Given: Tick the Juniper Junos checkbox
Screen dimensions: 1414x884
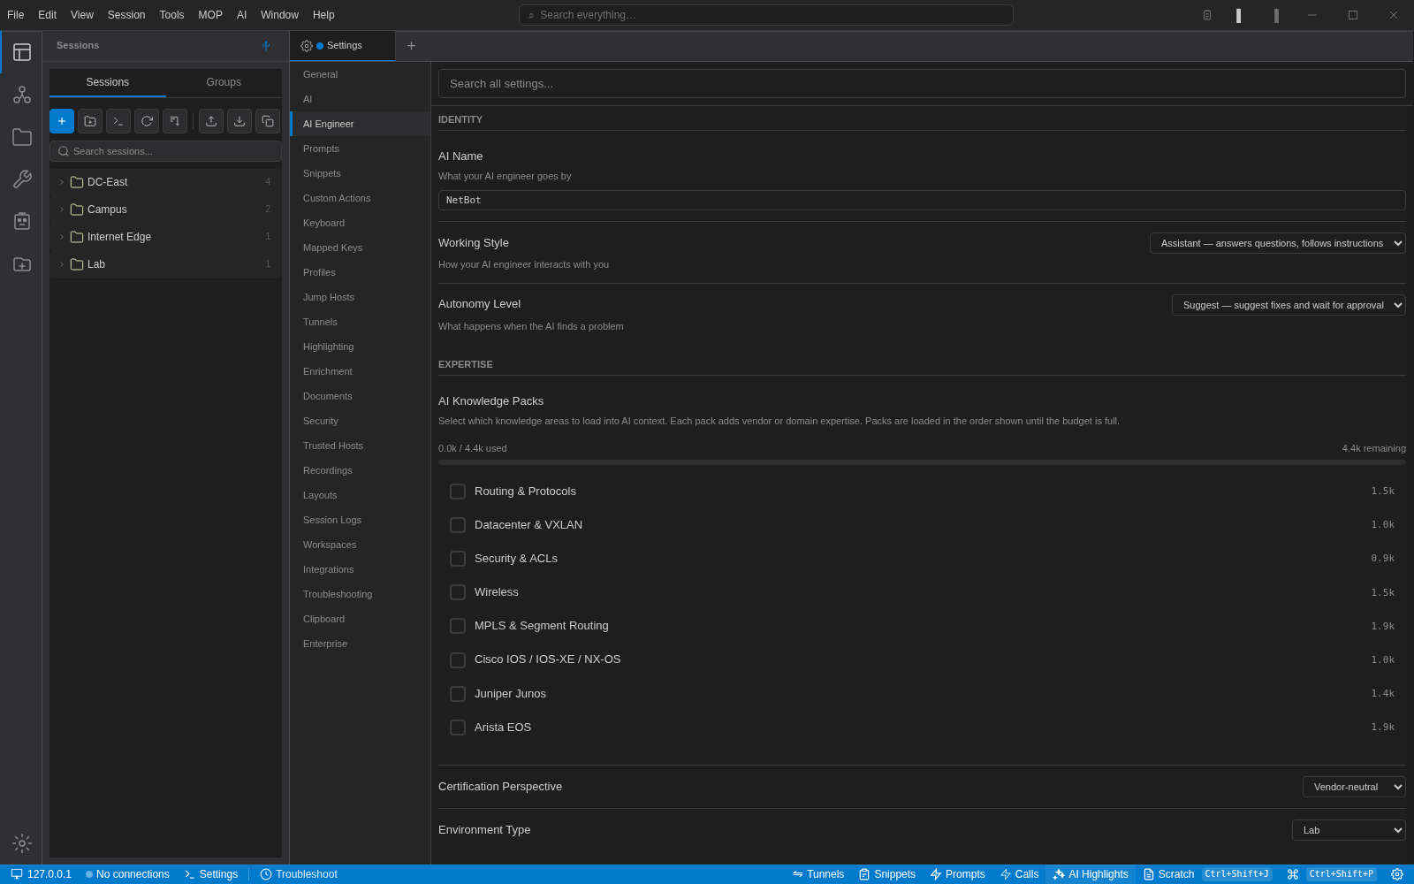Looking at the screenshot, I should (x=458, y=694).
